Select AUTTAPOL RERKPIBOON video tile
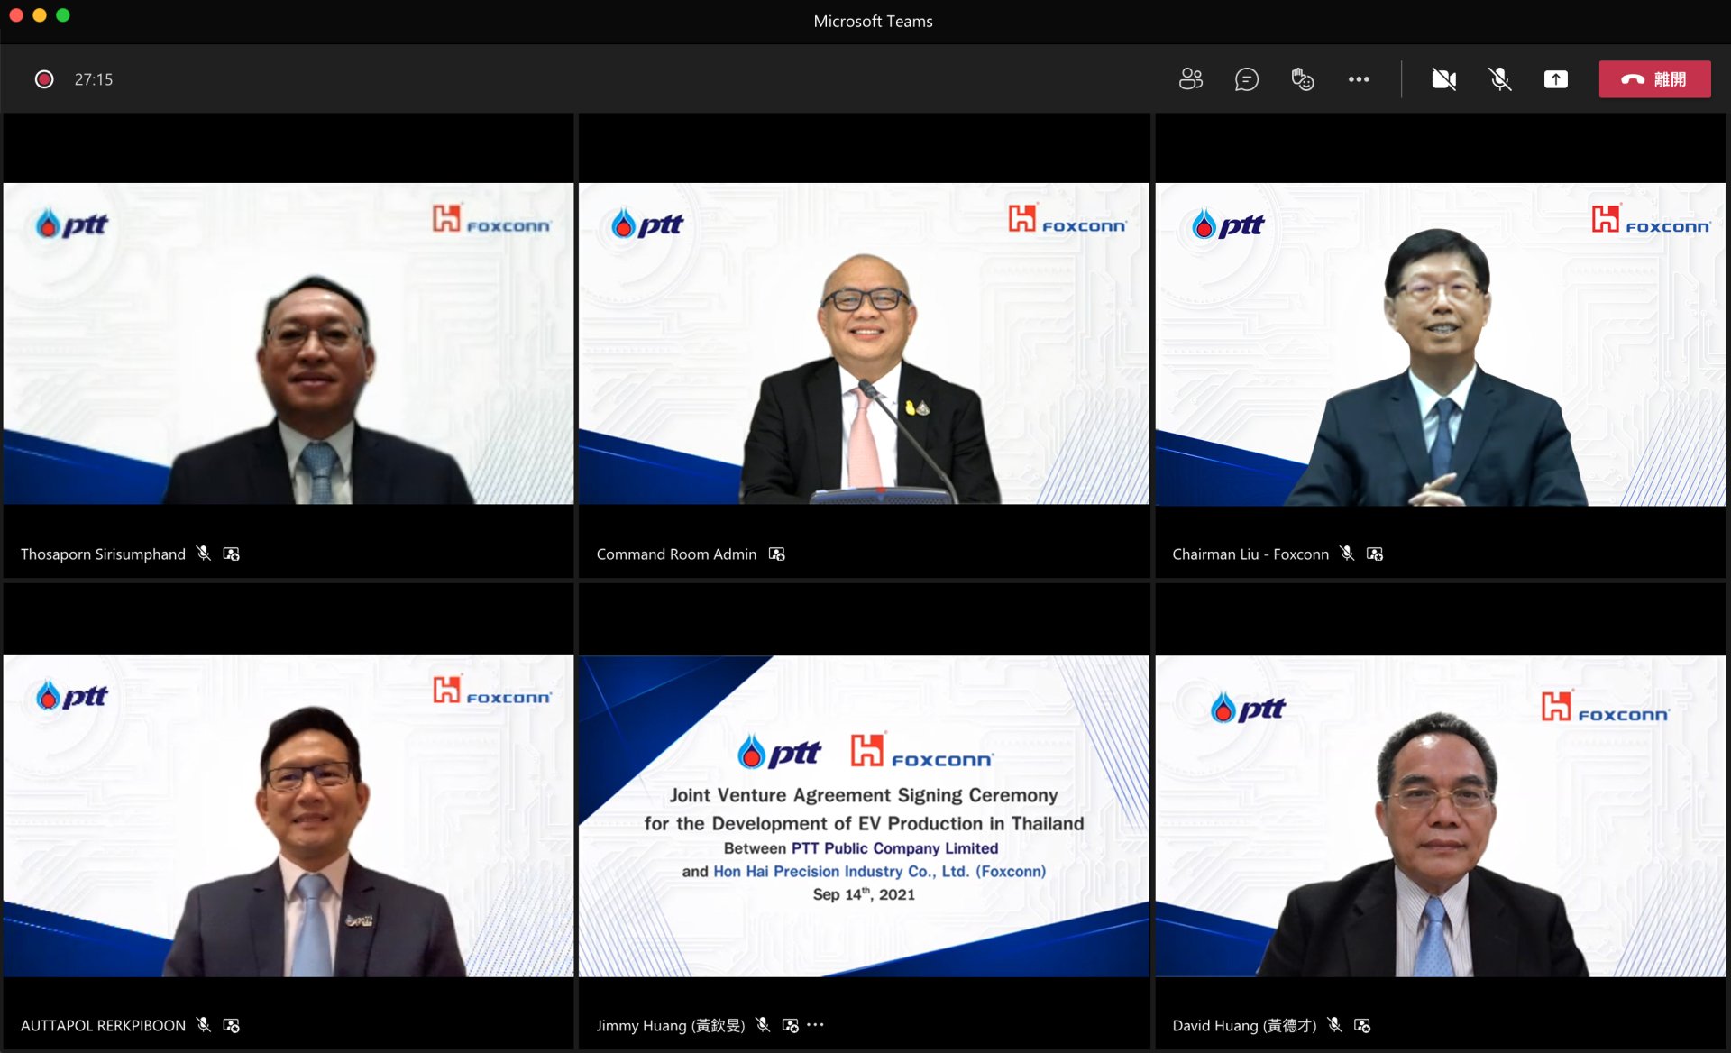This screenshot has width=1731, height=1053. click(288, 815)
